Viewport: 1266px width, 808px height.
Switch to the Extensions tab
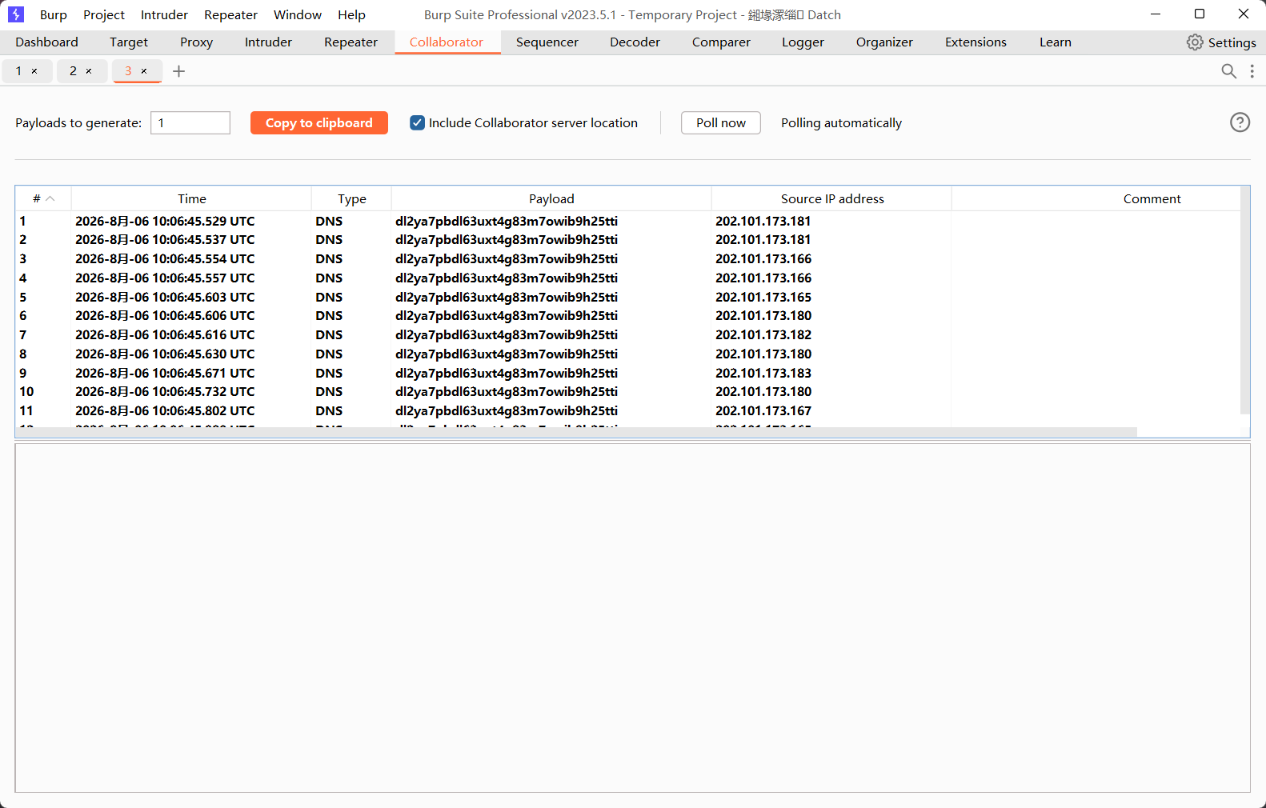(976, 42)
